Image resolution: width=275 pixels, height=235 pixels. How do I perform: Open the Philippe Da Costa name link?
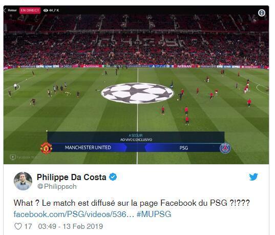tap(71, 177)
